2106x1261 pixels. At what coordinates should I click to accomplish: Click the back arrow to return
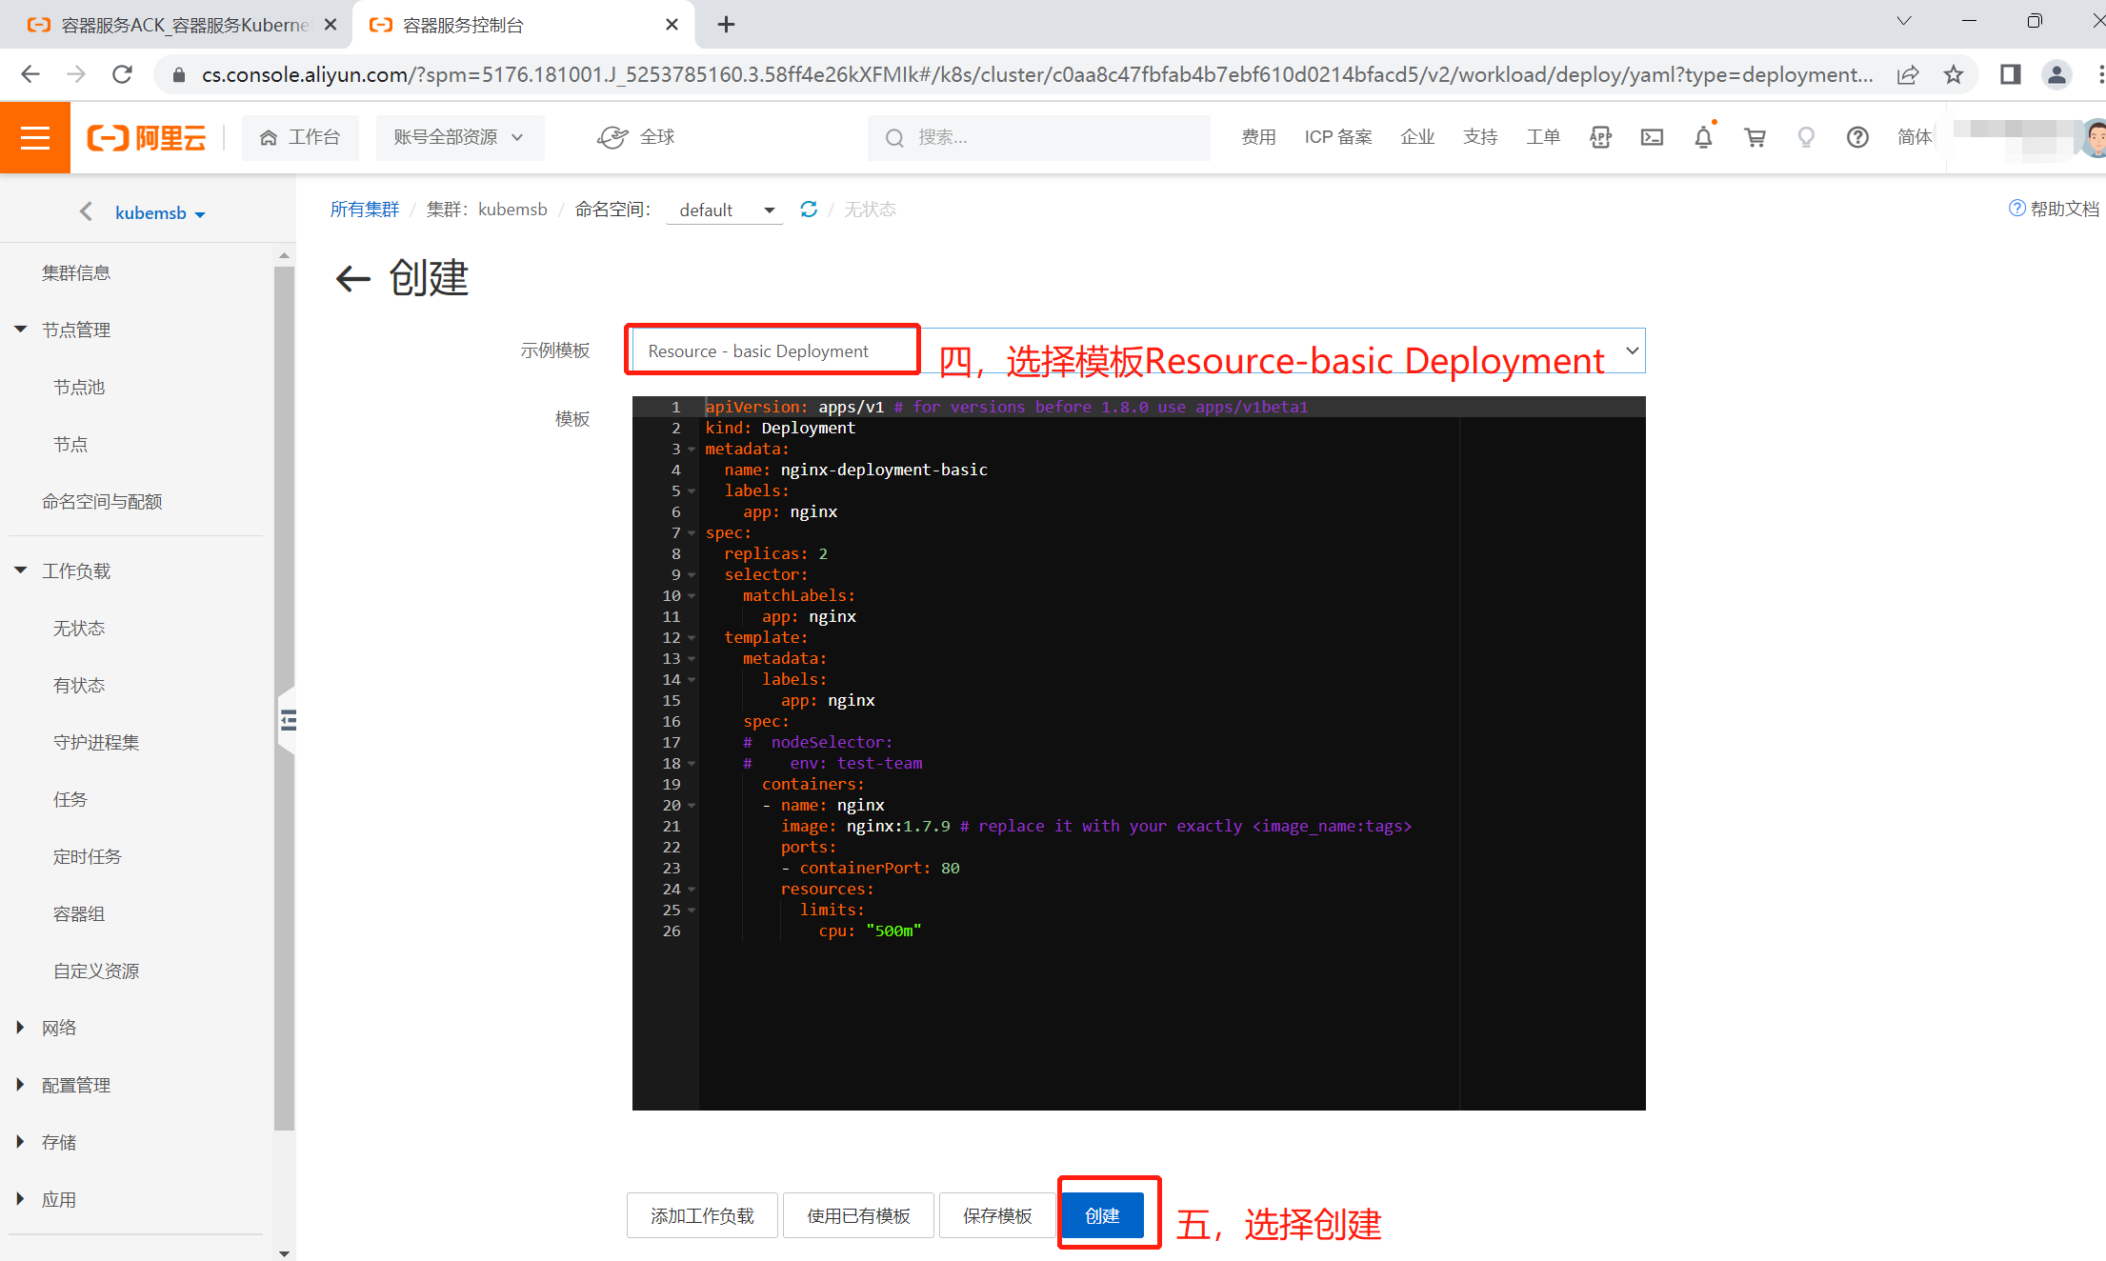click(x=347, y=279)
